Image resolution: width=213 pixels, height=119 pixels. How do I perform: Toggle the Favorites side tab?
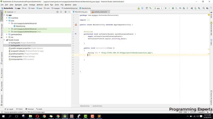pos(2,86)
